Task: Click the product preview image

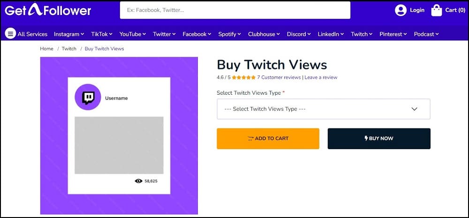Action: coord(119,135)
